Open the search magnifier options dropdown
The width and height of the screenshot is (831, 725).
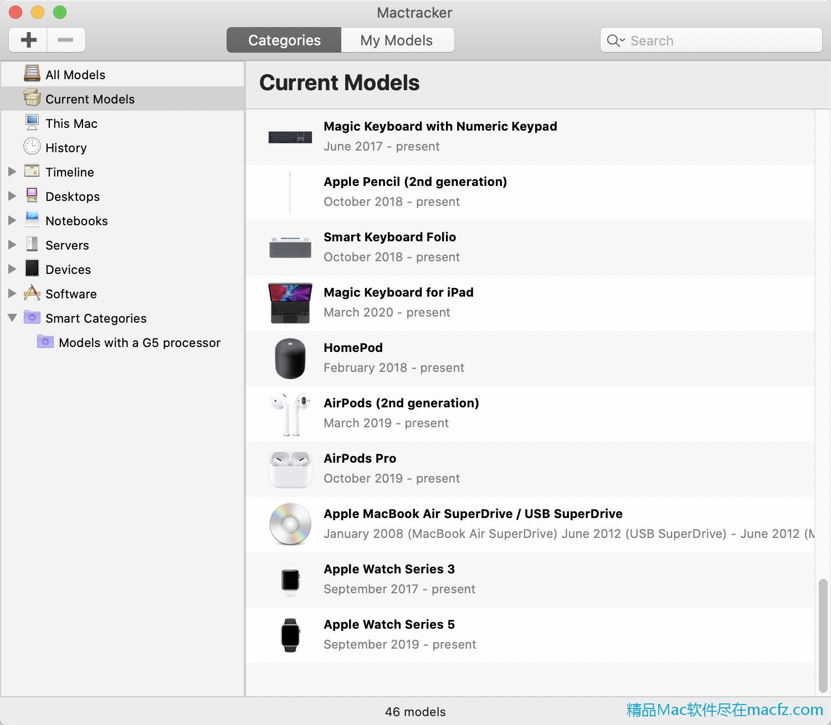pyautogui.click(x=615, y=40)
